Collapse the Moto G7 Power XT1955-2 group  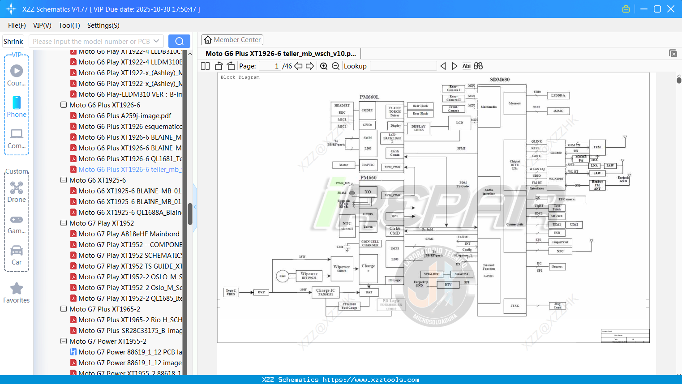point(64,341)
